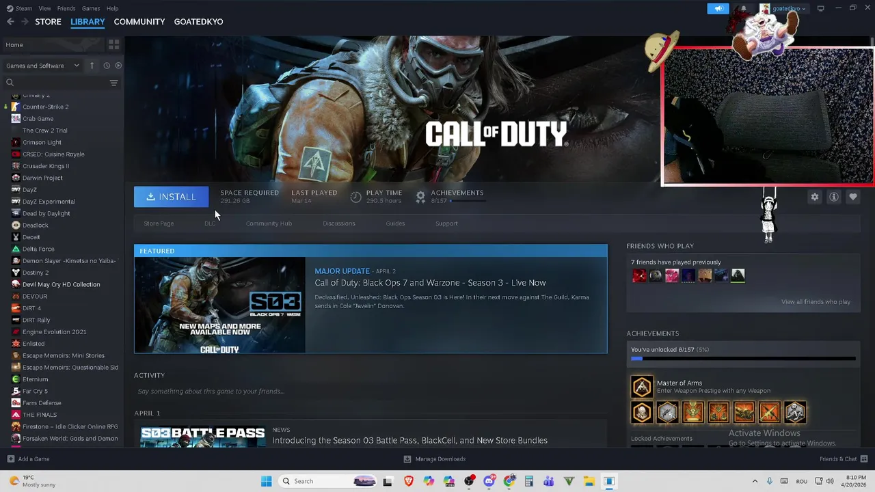The image size is (875, 492).
Task: Select Far Cry 5 in the library
Action: click(35, 391)
